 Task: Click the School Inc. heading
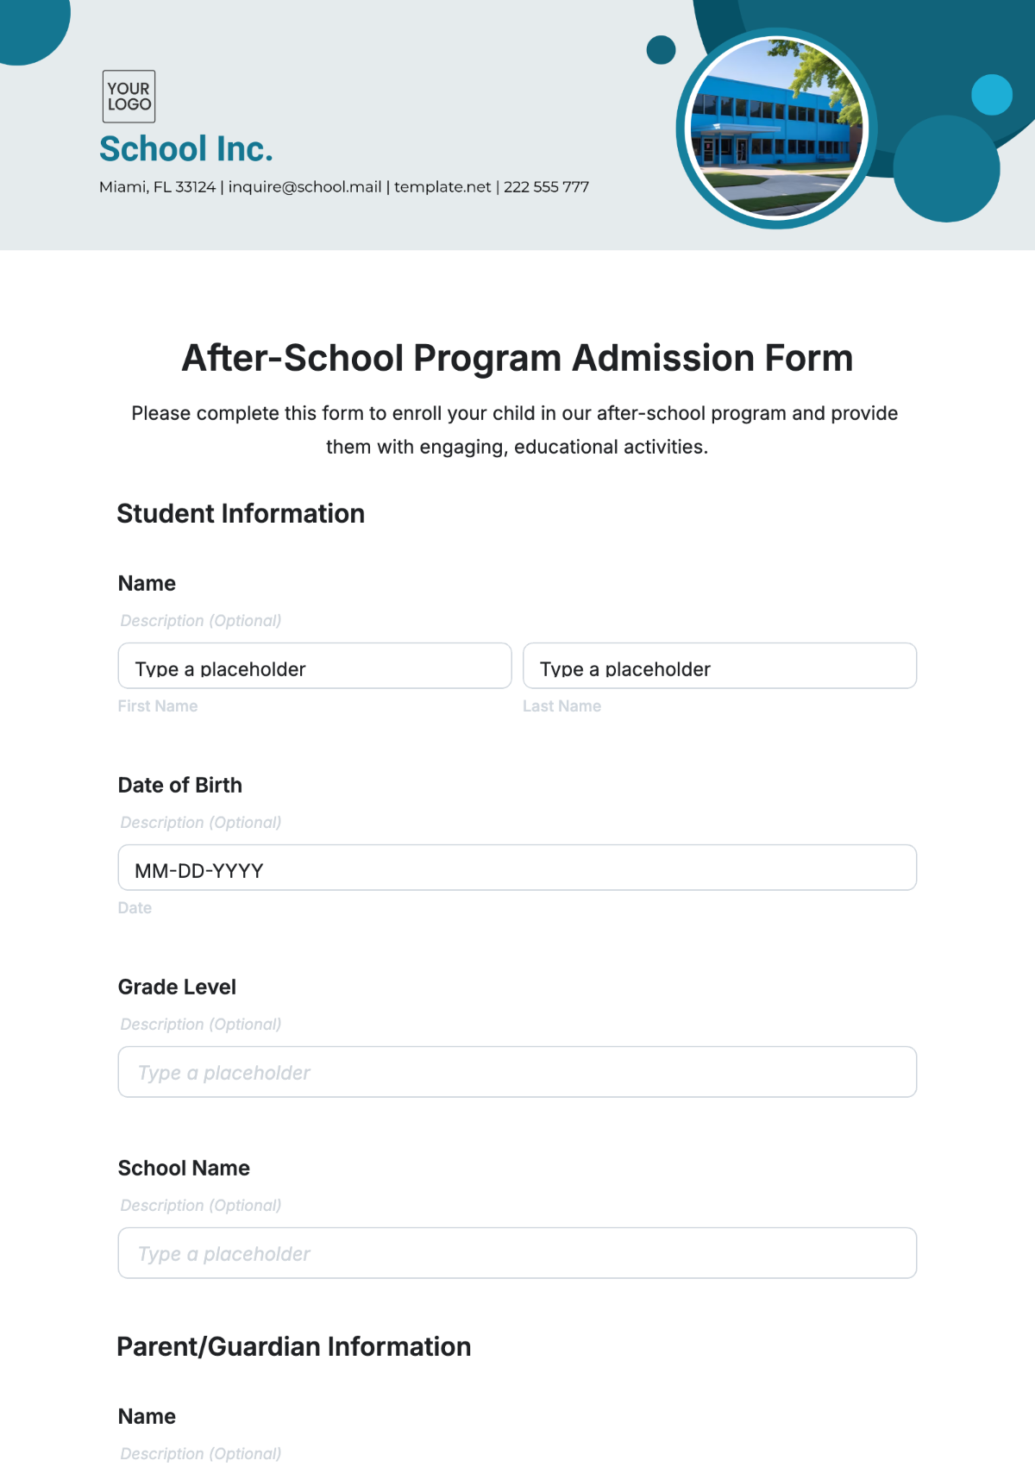tap(186, 149)
